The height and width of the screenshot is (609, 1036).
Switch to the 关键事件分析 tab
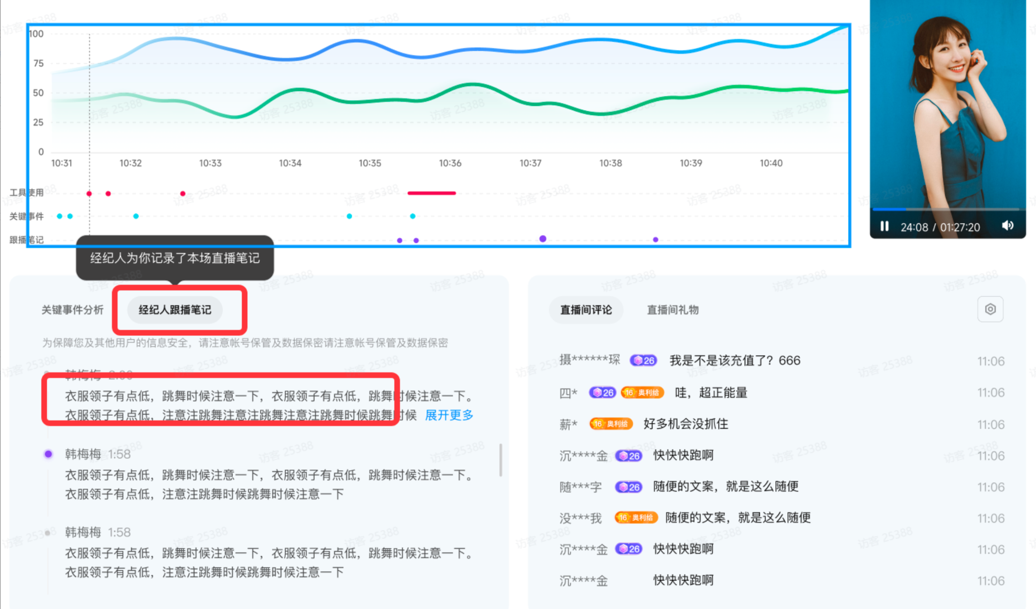[72, 310]
